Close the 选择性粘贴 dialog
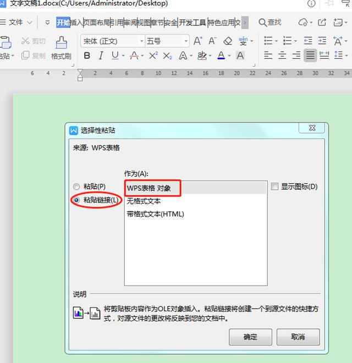 pos(312,128)
